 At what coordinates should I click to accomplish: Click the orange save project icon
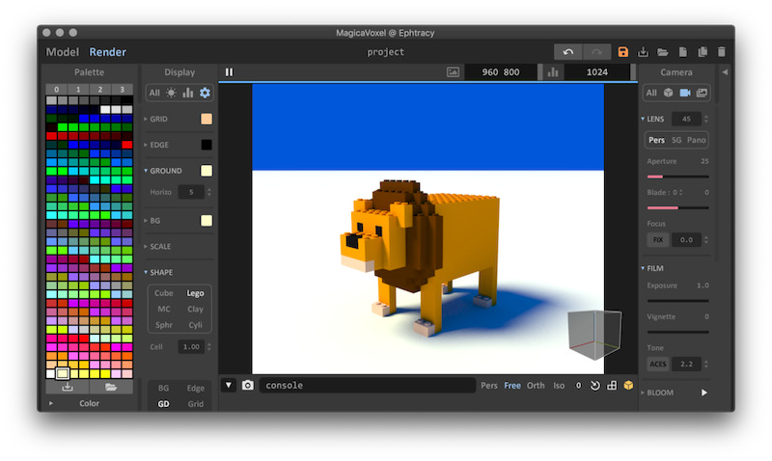click(x=623, y=52)
